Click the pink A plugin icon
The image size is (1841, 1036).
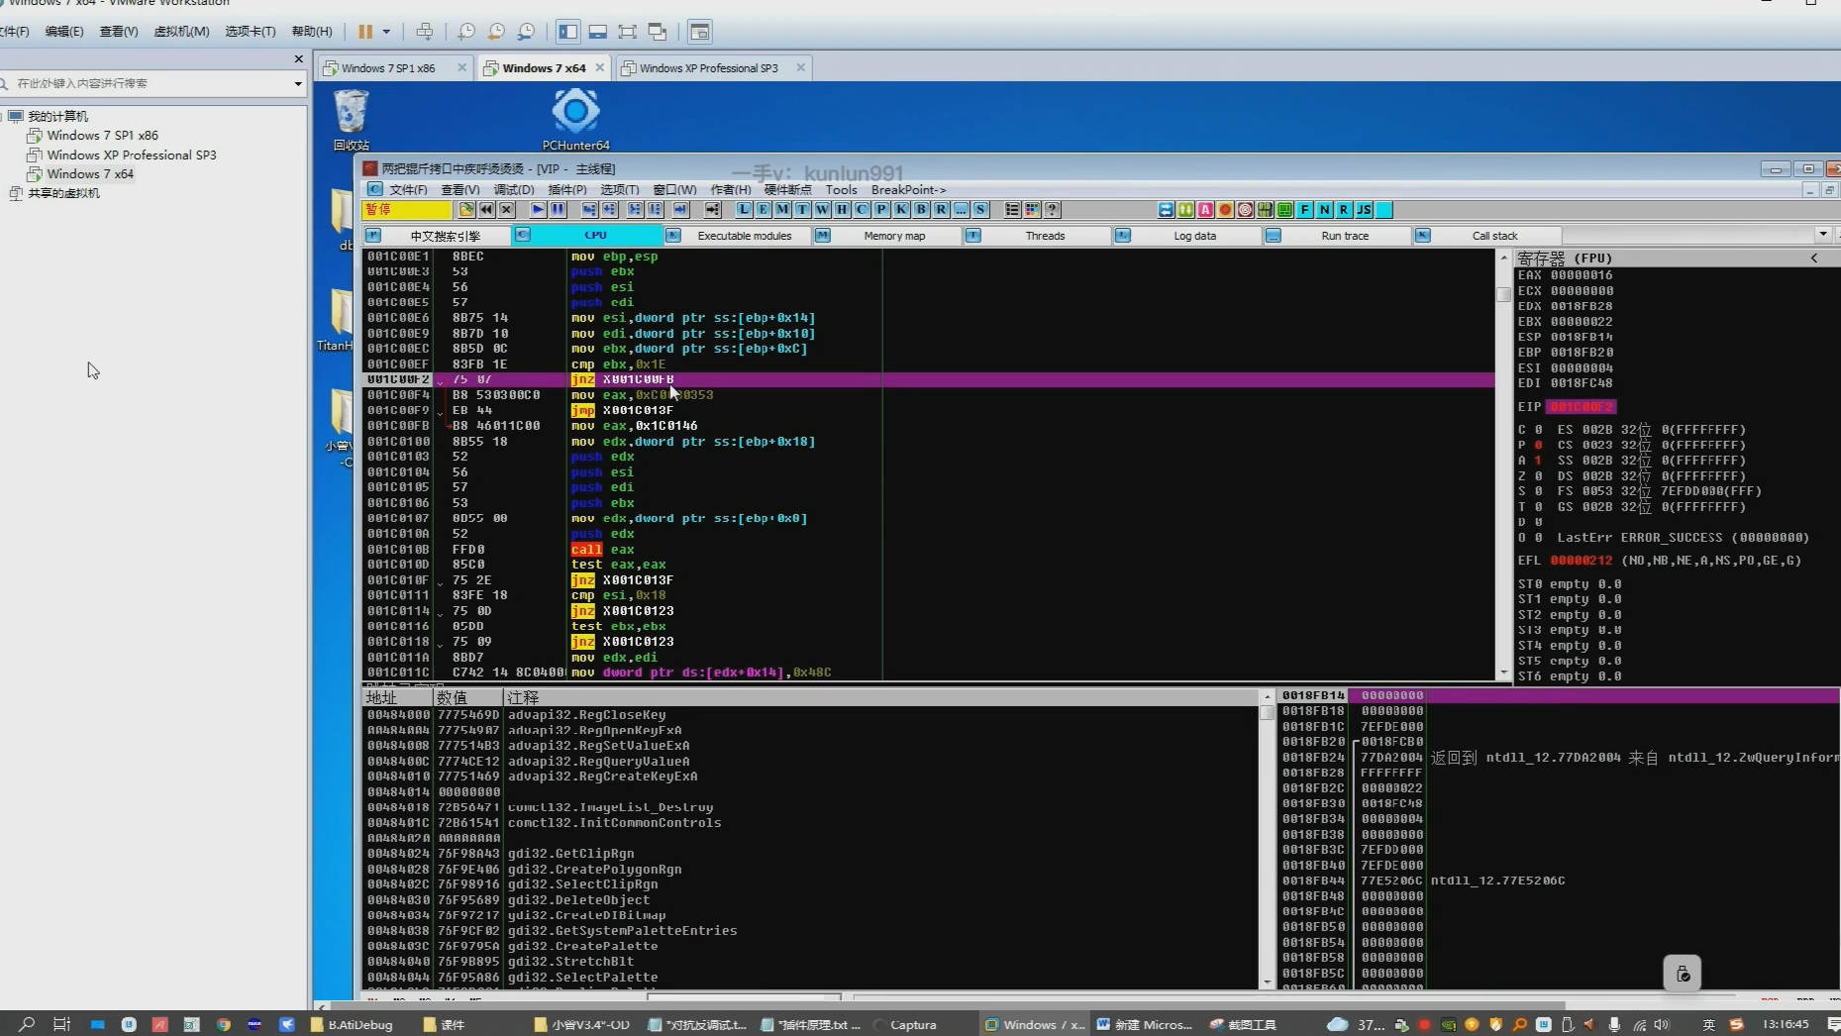[x=1205, y=210]
